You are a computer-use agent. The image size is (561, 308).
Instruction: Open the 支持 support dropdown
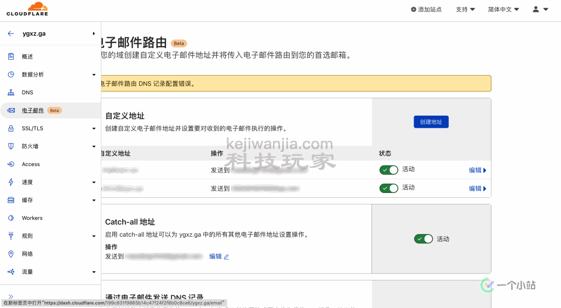465,9
